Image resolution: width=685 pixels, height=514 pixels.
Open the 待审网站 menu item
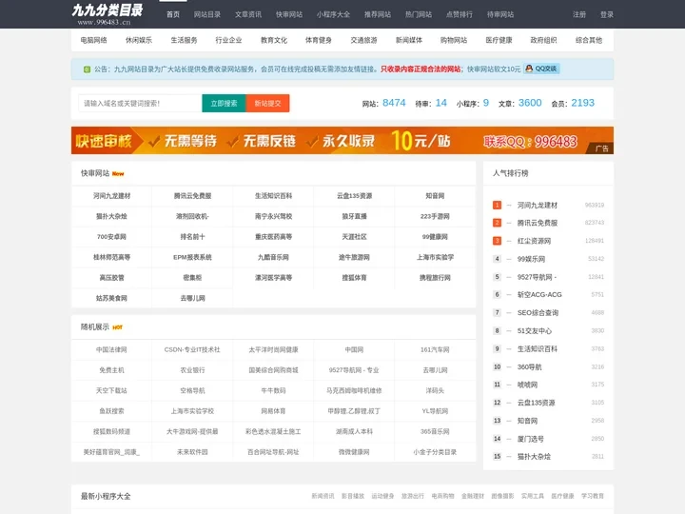click(x=500, y=14)
